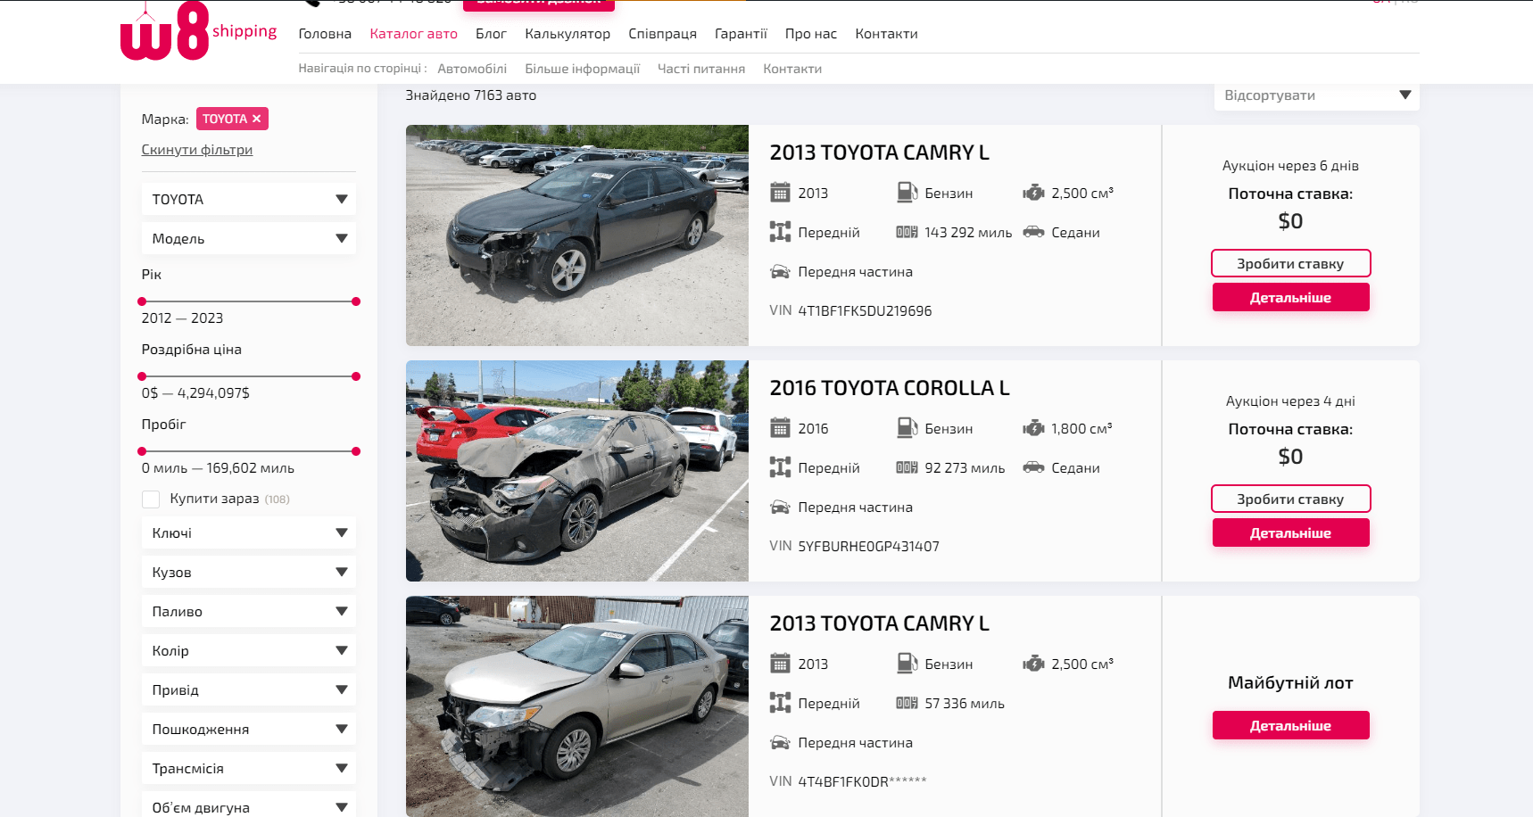Click engine icon beside 2,500 см³ first listing
Screen dimensions: 1533x817
point(1033,193)
